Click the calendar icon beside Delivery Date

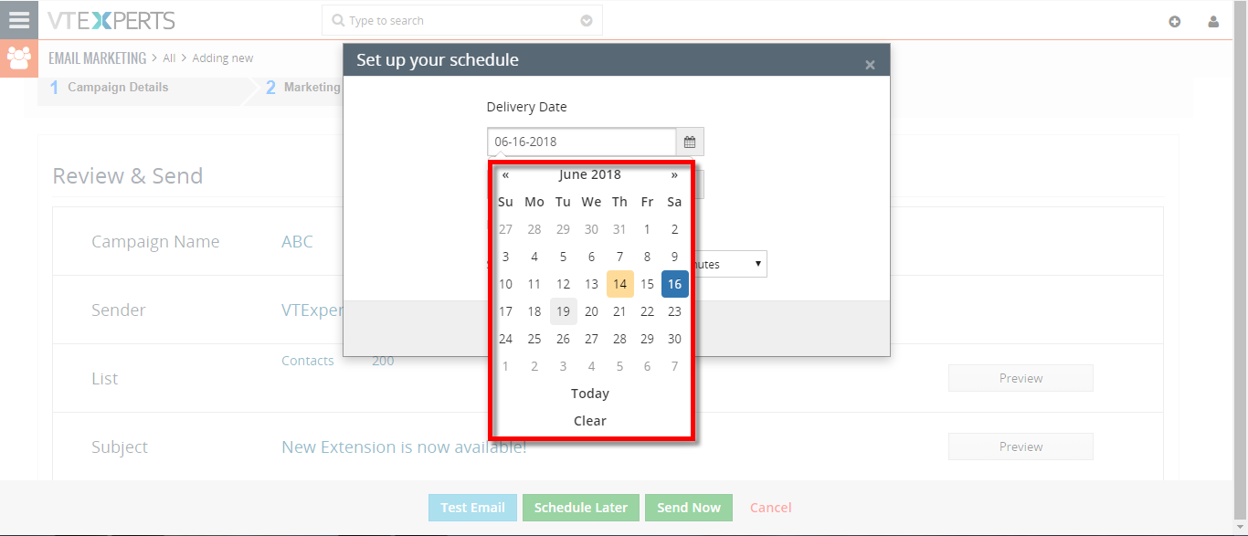(690, 142)
